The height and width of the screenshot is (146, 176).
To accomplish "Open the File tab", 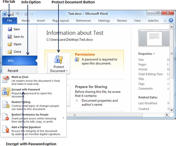I will (x=9, y=20).
